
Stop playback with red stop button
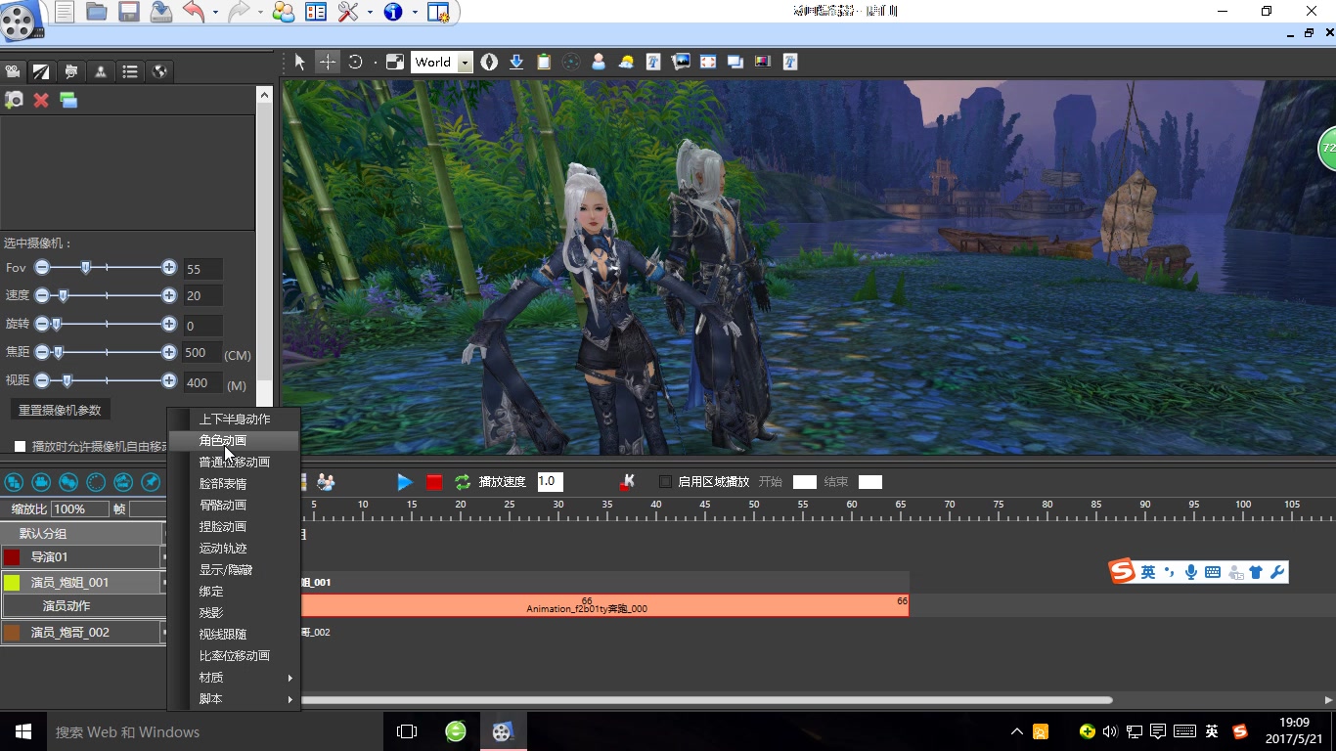(434, 482)
